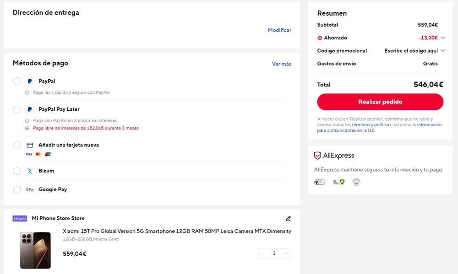Click the Bizum payment icon
The height and width of the screenshot is (274, 458).
(x=29, y=171)
